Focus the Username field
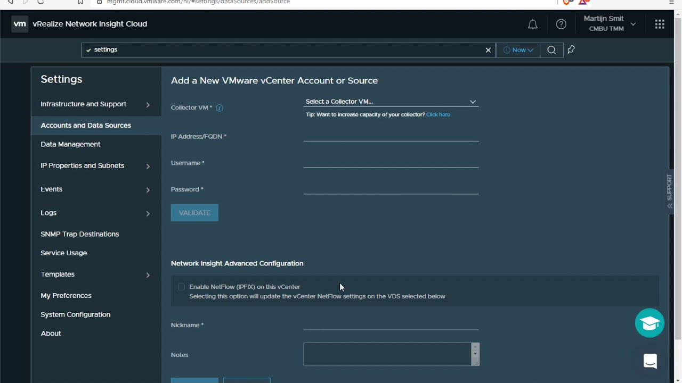This screenshot has height=383, width=682. tap(391, 162)
